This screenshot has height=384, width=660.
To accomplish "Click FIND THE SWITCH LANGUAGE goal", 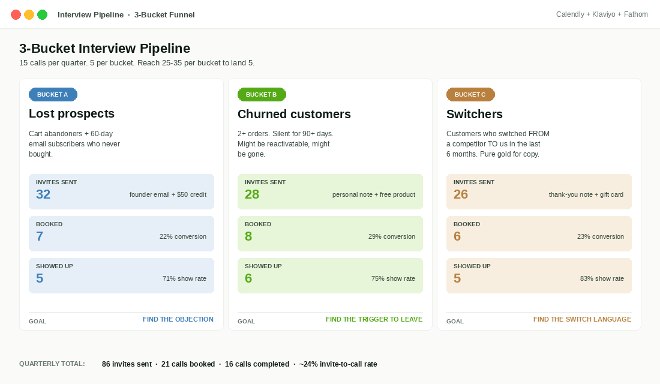I will 582,320.
